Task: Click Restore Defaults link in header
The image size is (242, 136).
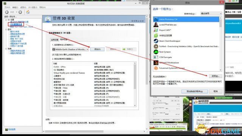Action: point(137,21)
